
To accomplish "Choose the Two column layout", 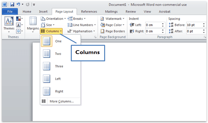I will click(x=60, y=54).
